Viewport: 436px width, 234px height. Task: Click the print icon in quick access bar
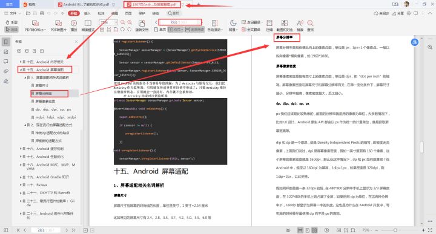pos(42,13)
